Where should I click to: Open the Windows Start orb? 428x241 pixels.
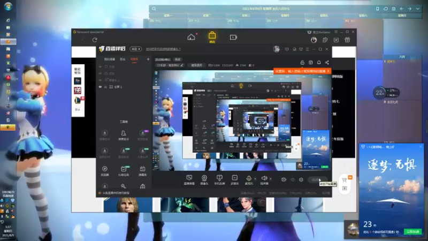coord(8,6)
